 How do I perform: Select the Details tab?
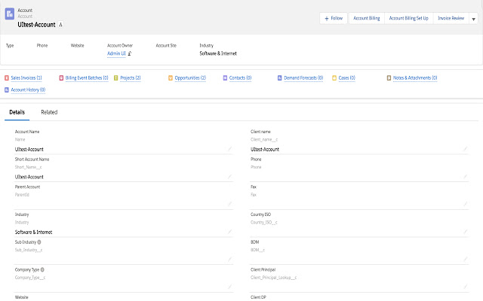pyautogui.click(x=17, y=112)
